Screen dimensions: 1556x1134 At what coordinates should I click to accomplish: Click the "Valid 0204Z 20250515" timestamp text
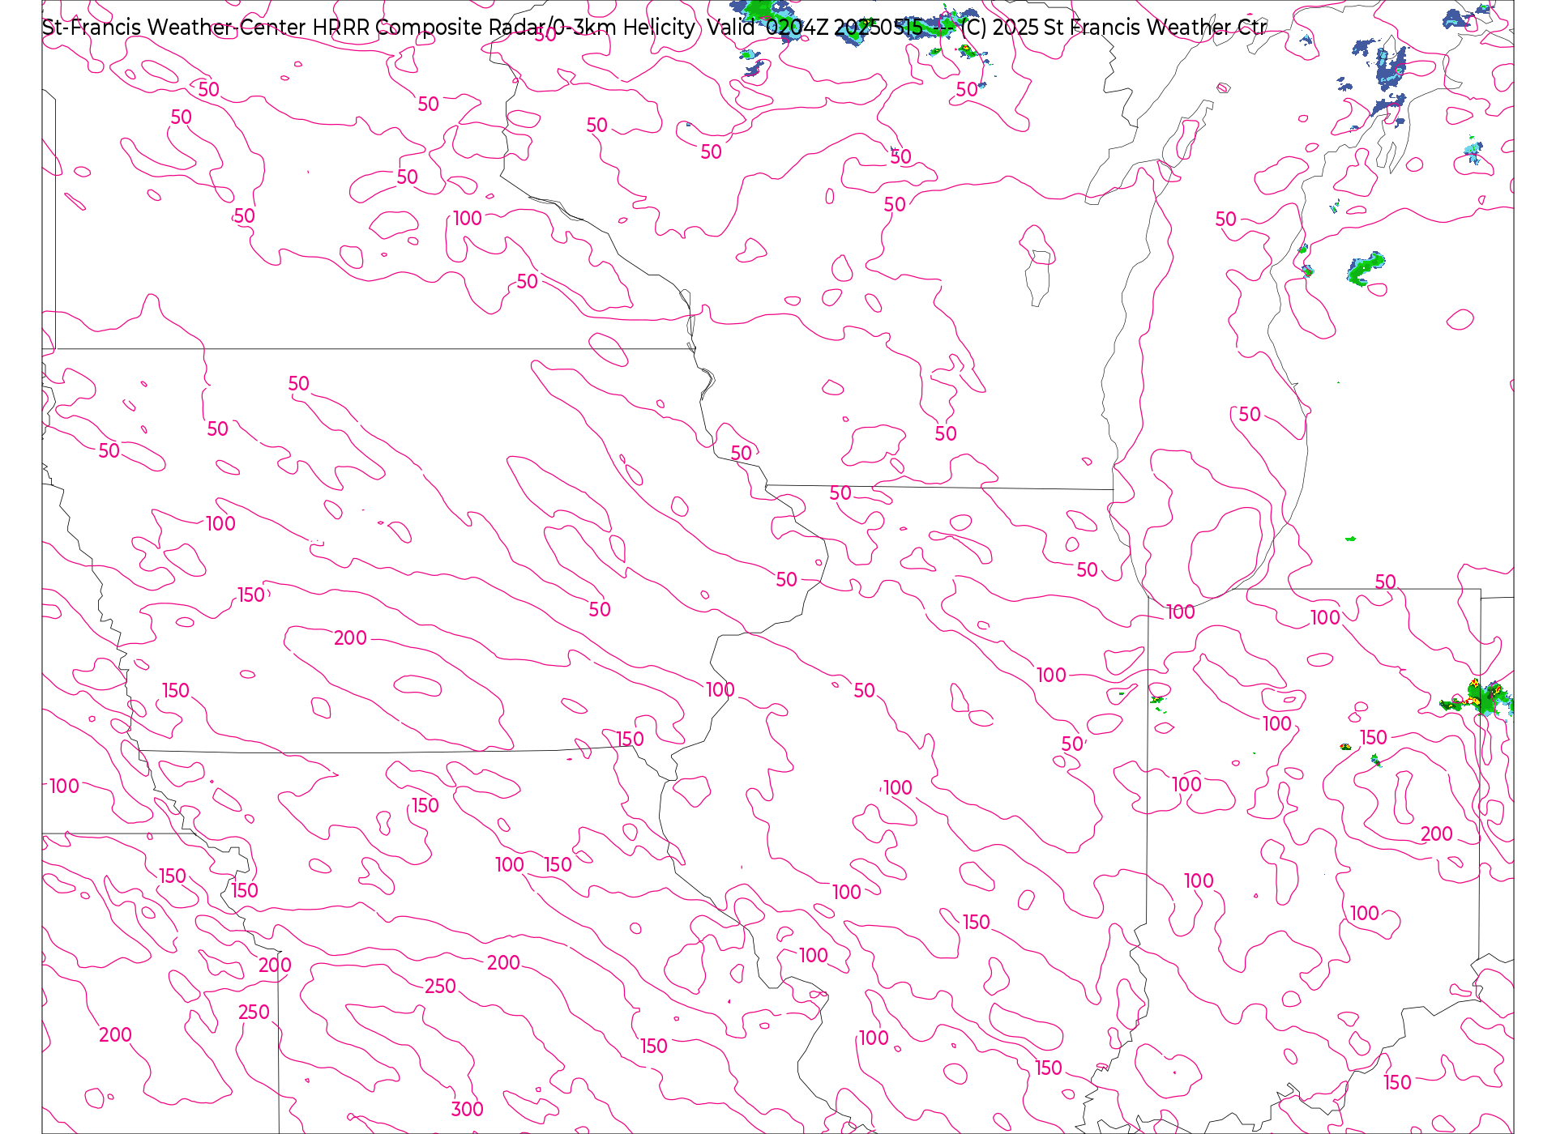click(x=814, y=28)
